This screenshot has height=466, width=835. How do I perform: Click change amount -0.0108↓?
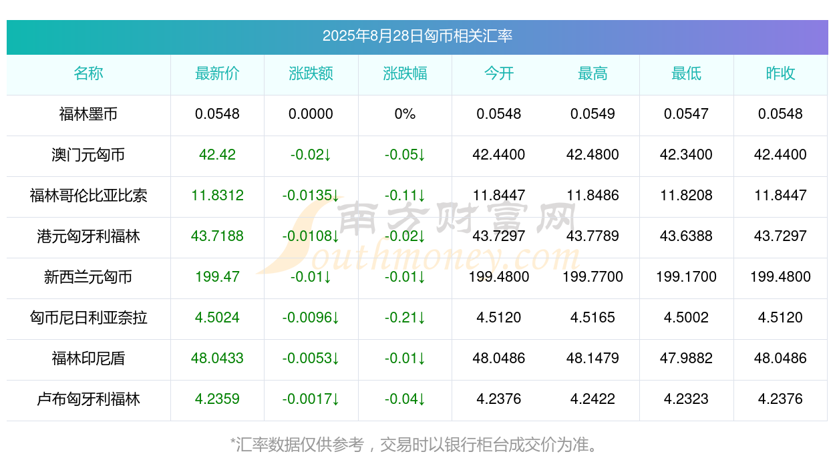click(311, 236)
